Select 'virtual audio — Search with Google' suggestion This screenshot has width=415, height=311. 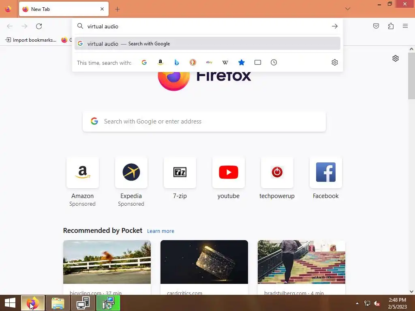(207, 44)
